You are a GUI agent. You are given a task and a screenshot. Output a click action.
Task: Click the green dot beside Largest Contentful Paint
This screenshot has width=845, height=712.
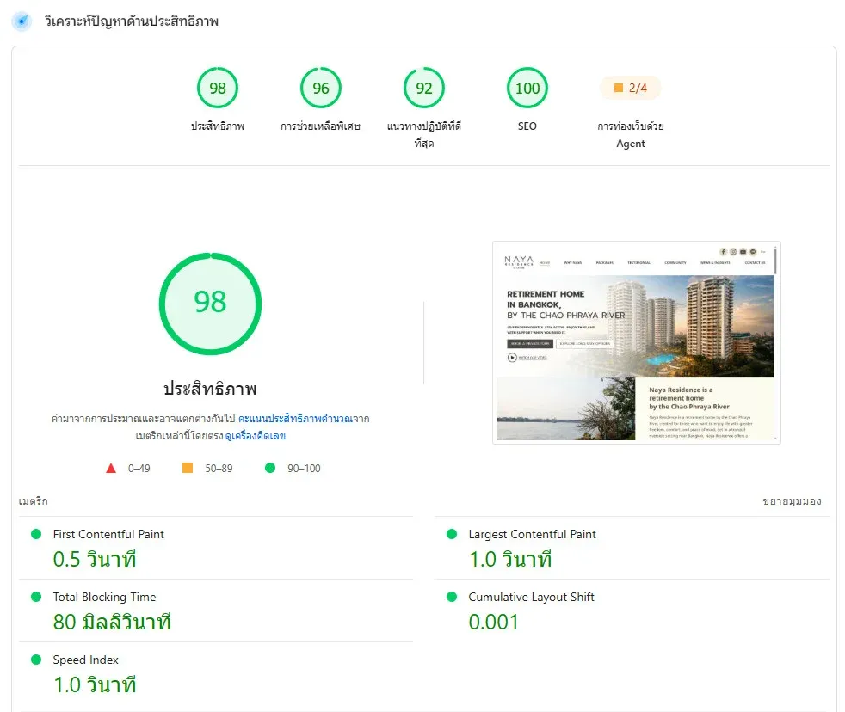(452, 534)
